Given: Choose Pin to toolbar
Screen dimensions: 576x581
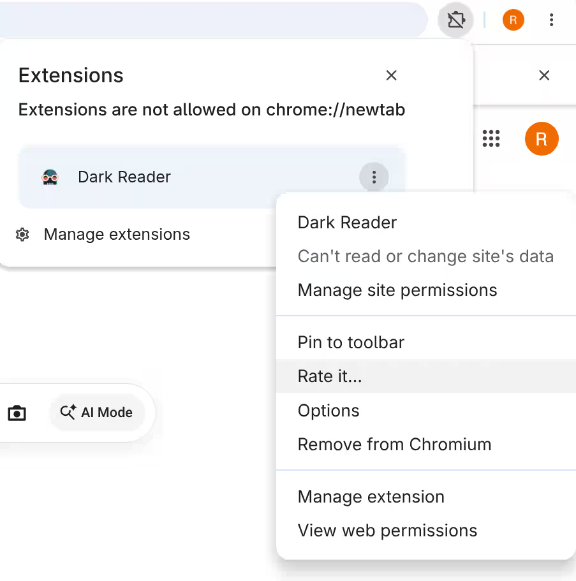Looking at the screenshot, I should (x=426, y=342).
